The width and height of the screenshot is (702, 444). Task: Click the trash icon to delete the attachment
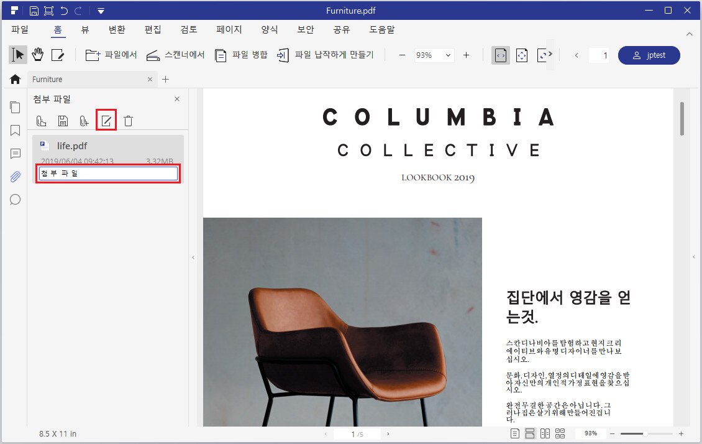click(x=129, y=121)
